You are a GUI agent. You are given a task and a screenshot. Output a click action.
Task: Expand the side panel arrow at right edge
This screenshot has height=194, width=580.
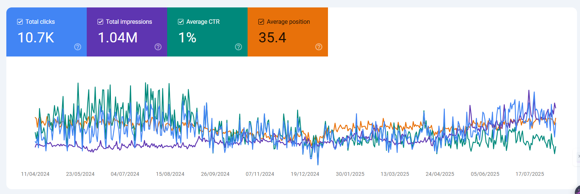pos(579,156)
